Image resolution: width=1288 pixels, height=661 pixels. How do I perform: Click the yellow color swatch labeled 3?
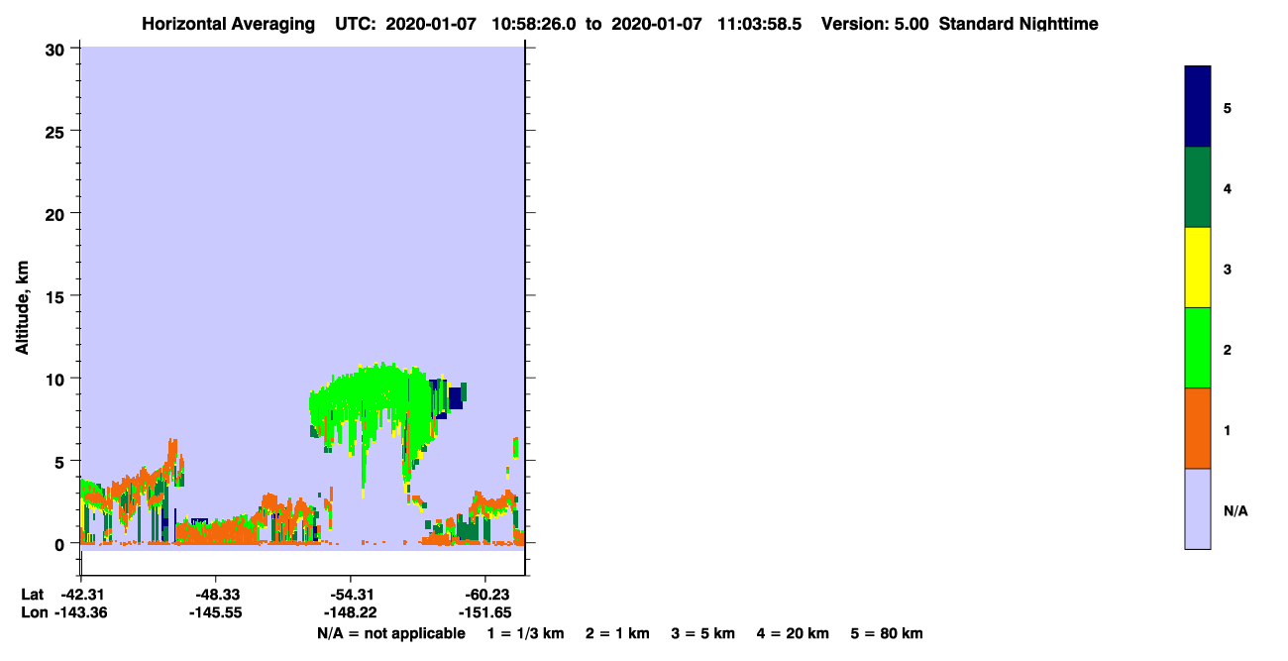tap(1198, 268)
